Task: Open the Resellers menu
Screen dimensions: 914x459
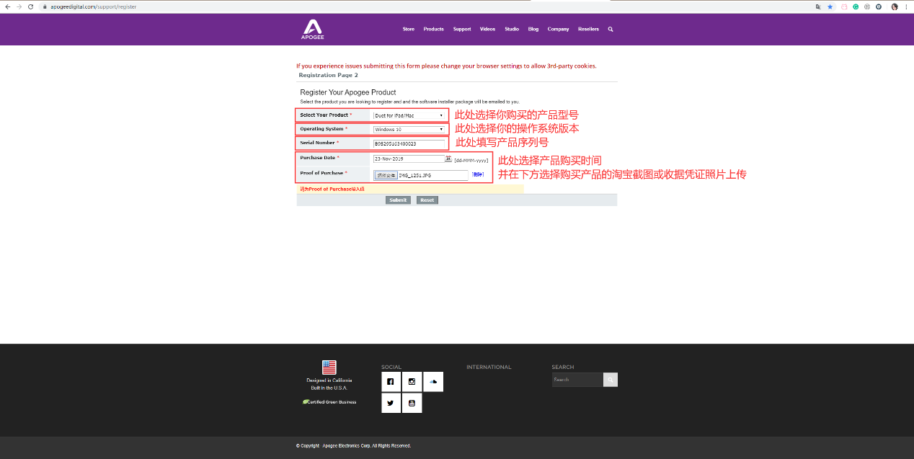Action: [588, 30]
